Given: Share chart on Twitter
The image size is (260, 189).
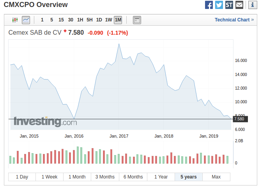Looking at the screenshot, I should 219,5.
